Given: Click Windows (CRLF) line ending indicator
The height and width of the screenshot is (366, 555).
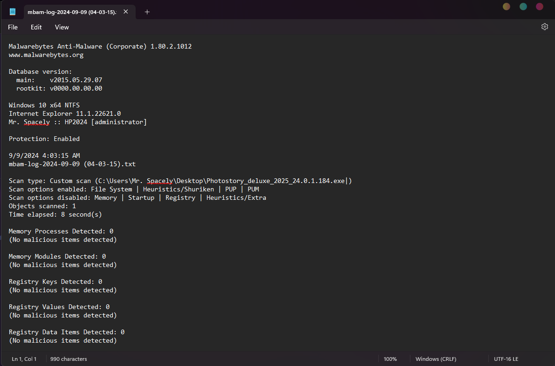Looking at the screenshot, I should pos(436,359).
